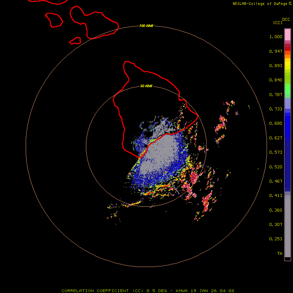The image size is (293, 293).
Task: Click the 0.573 color scale label
Action: click(x=276, y=152)
